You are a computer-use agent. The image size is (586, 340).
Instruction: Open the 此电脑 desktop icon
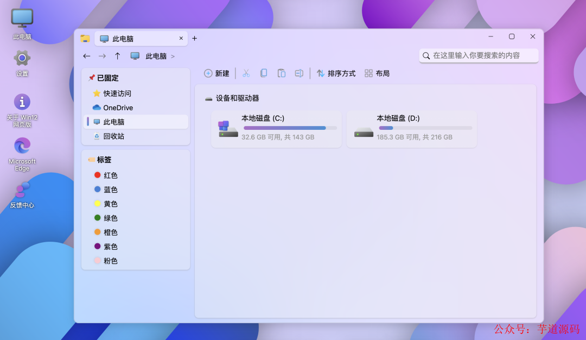(22, 24)
